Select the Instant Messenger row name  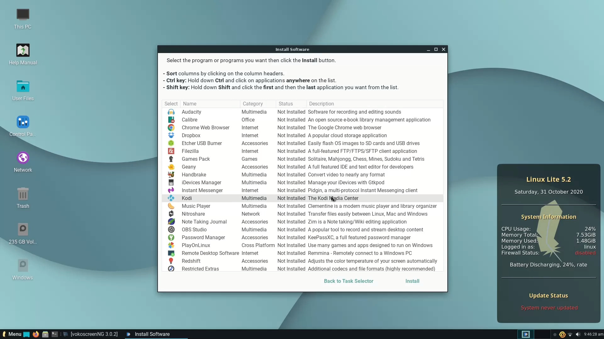(x=202, y=191)
